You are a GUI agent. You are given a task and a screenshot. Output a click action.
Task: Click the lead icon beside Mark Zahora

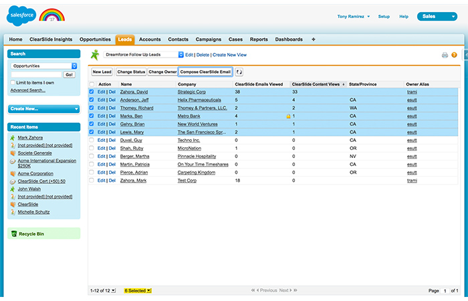[x=13, y=138]
